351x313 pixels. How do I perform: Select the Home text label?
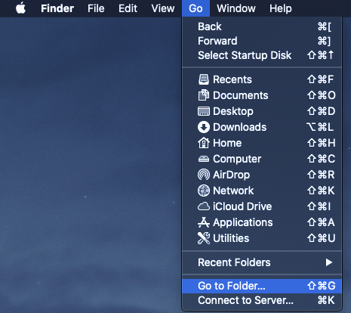227,143
